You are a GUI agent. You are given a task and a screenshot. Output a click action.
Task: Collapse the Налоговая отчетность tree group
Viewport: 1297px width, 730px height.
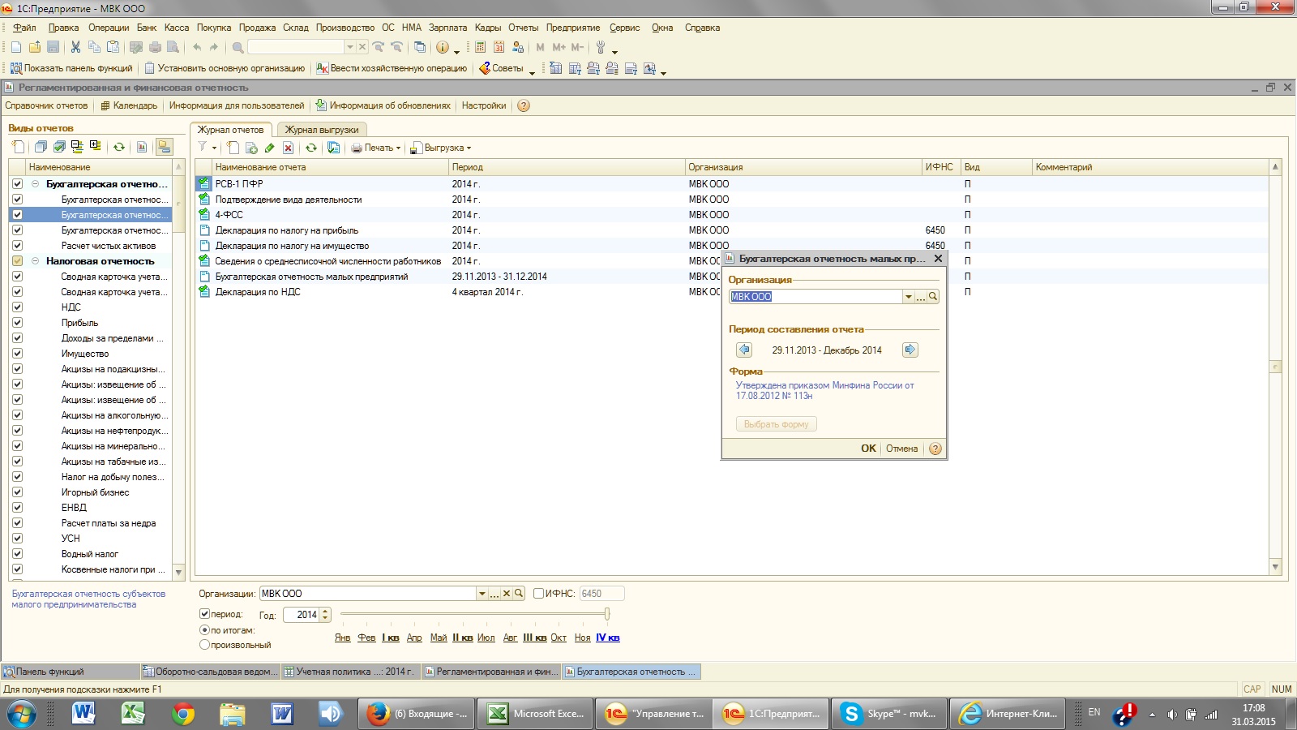(36, 261)
